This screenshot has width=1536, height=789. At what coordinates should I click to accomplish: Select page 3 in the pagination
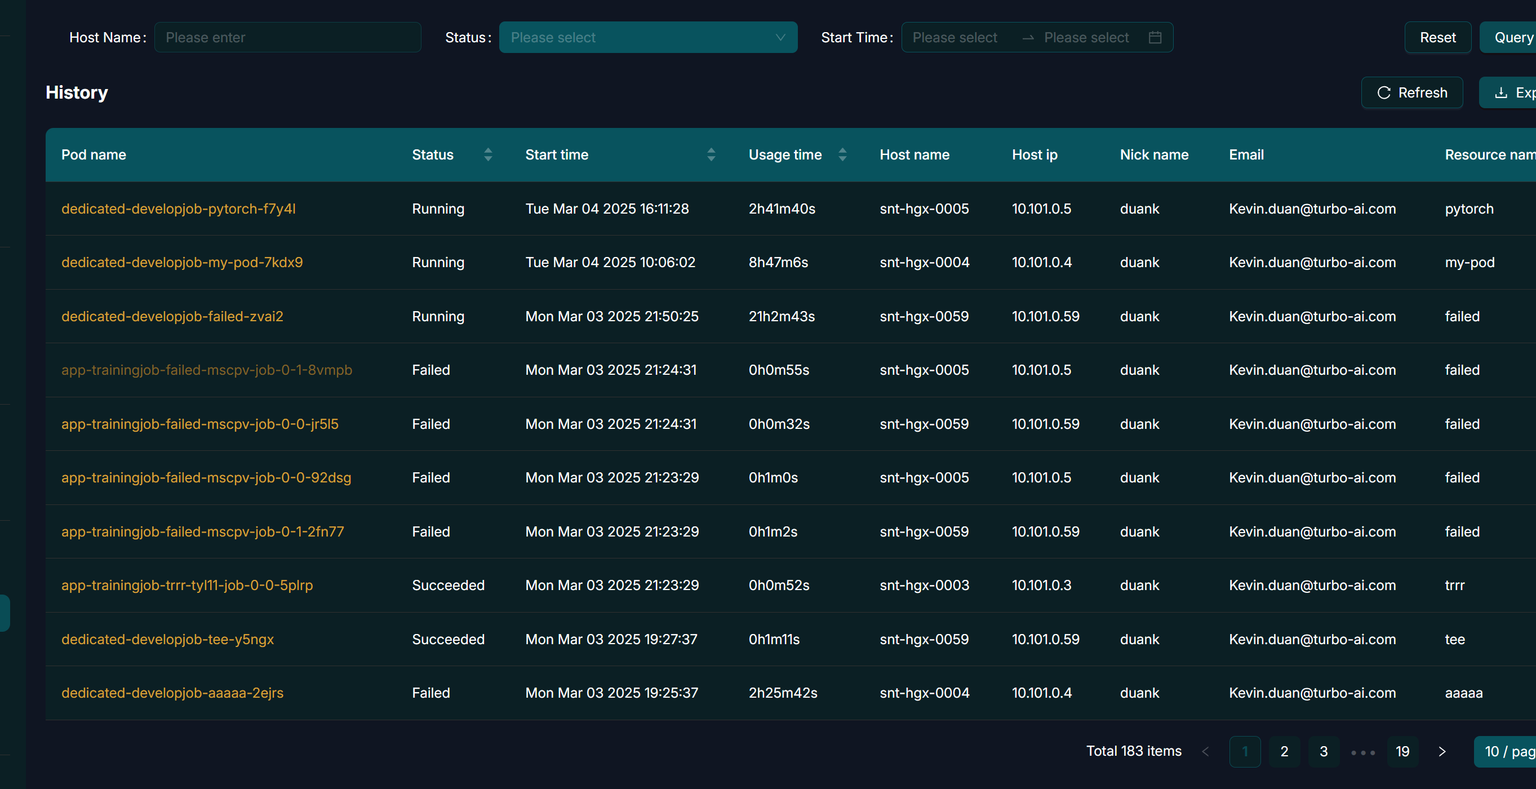(x=1323, y=751)
